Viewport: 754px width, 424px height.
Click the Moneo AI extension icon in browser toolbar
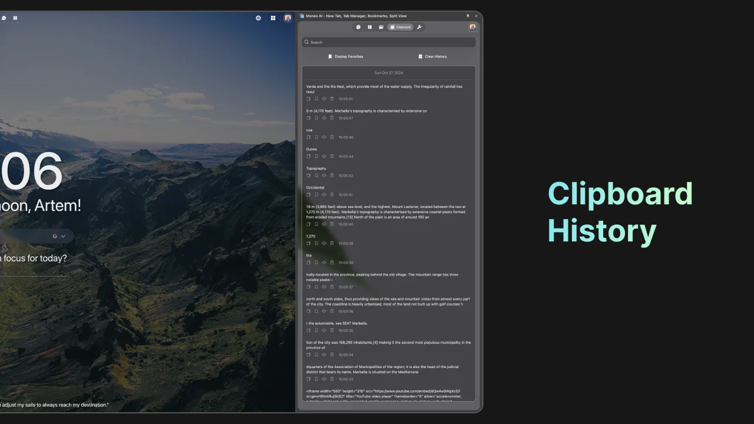(287, 18)
